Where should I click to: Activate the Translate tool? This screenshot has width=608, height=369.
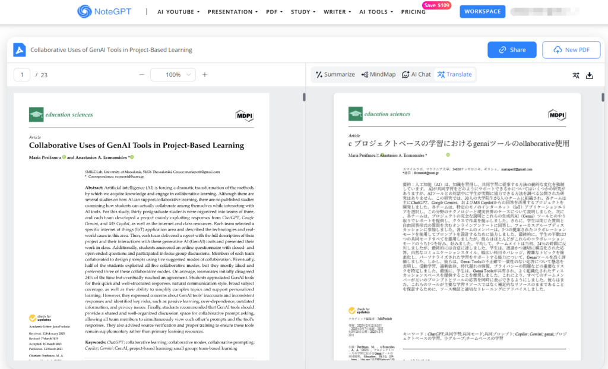click(455, 74)
